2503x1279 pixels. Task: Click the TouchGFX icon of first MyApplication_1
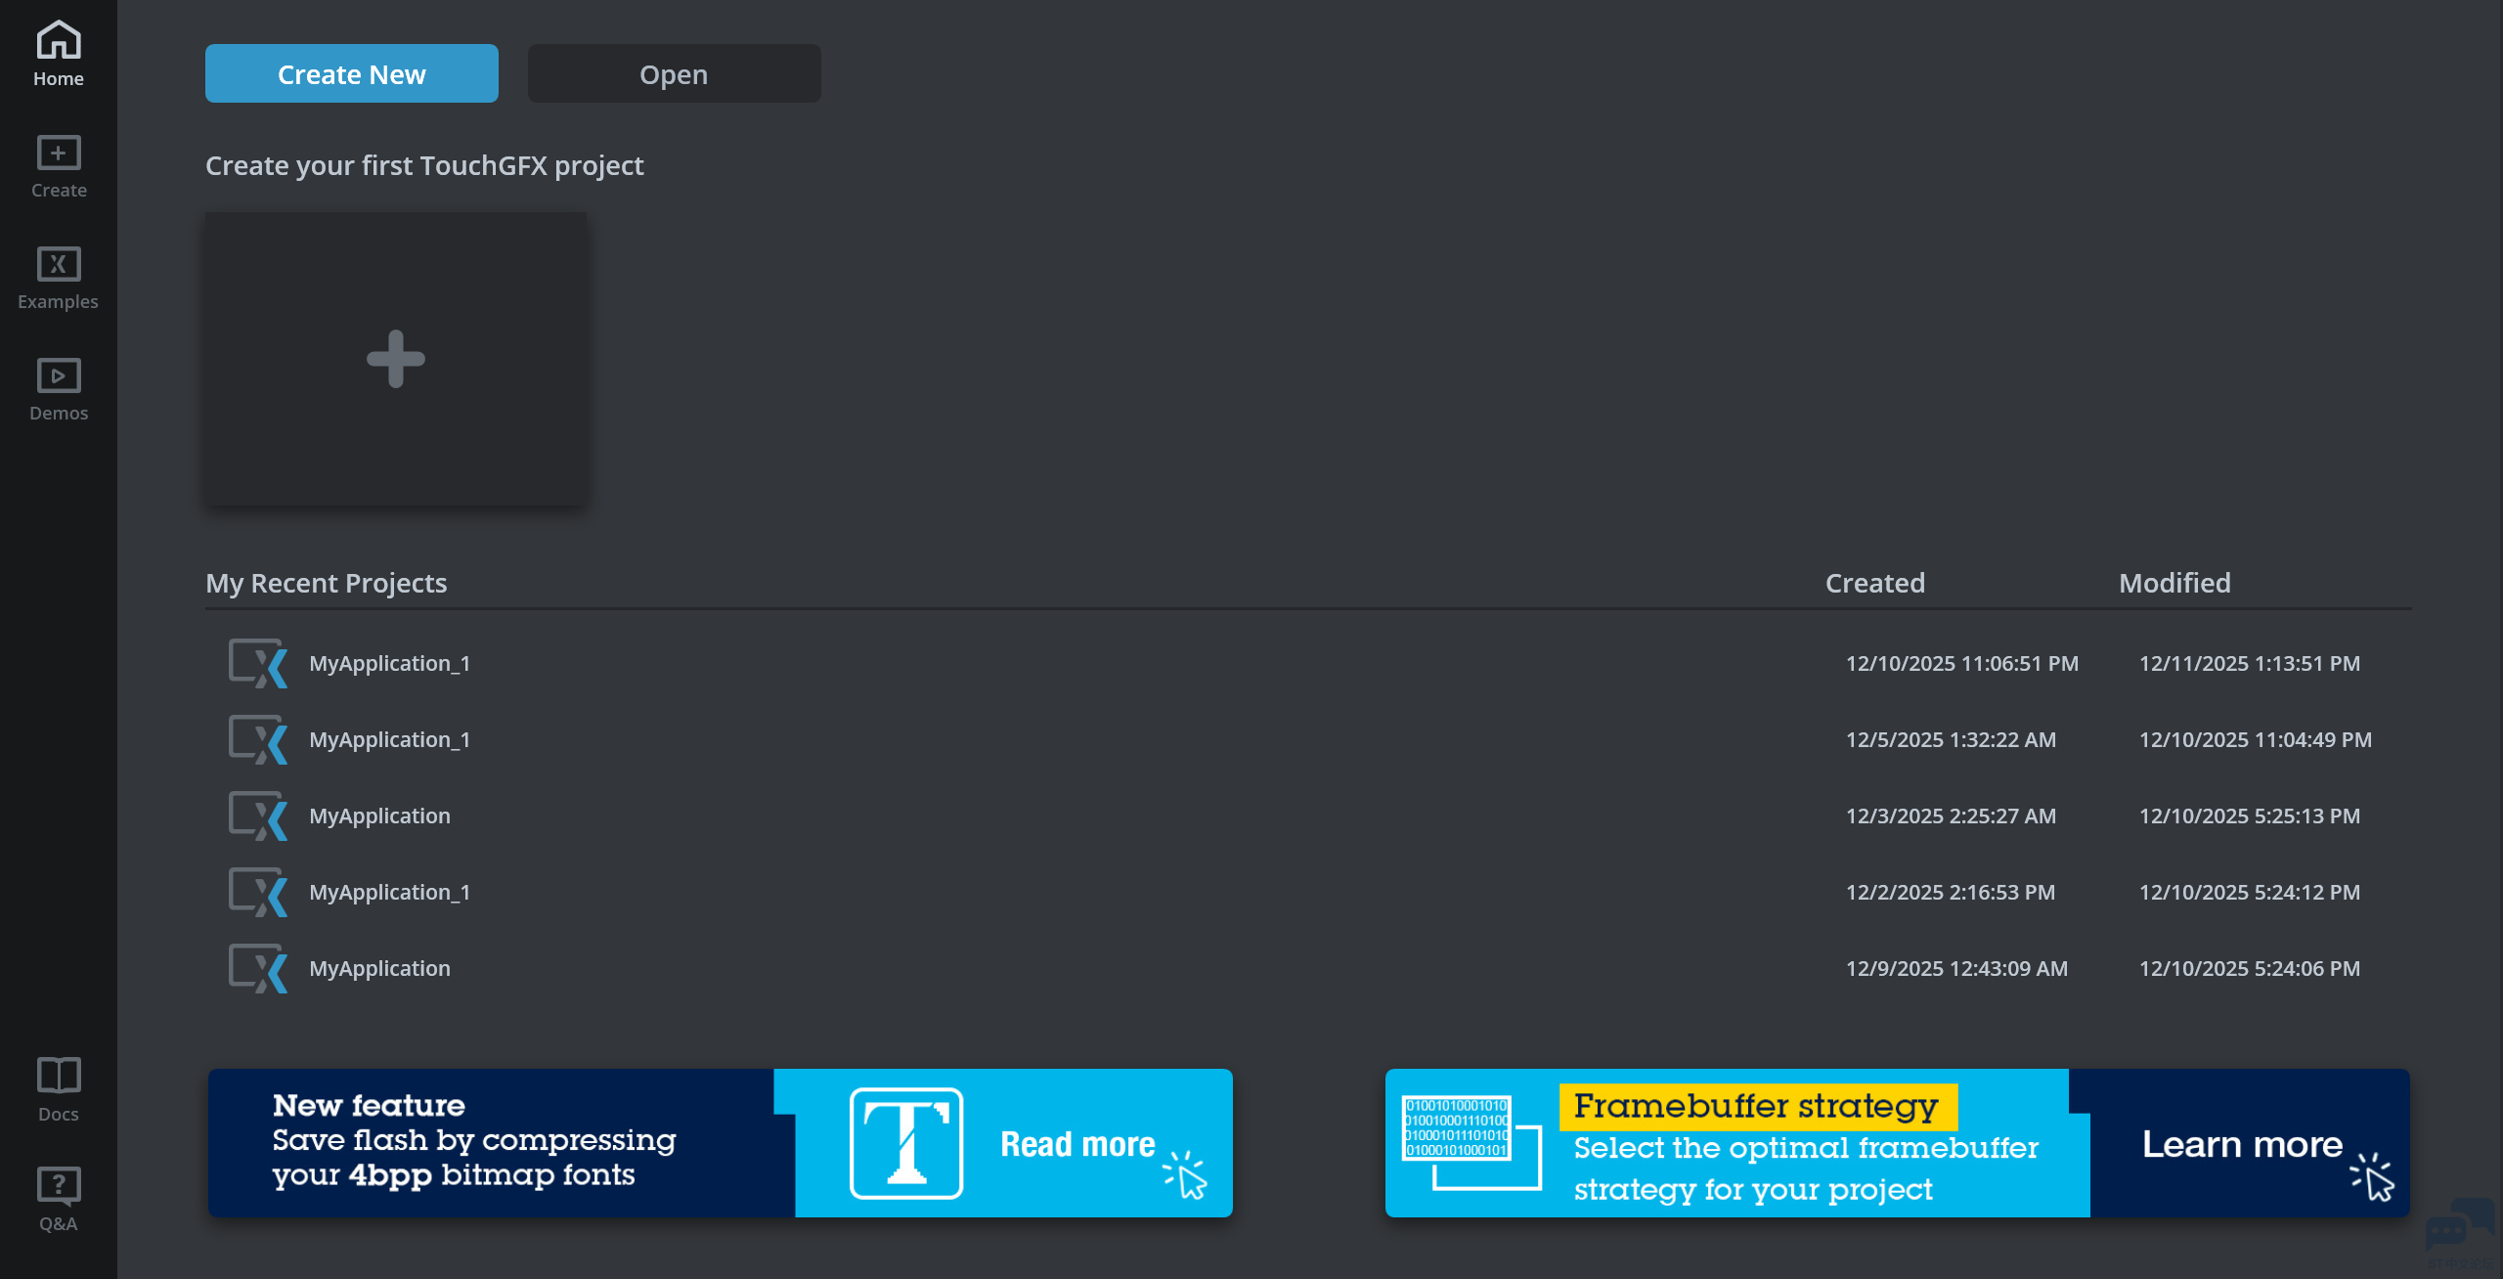(x=258, y=663)
